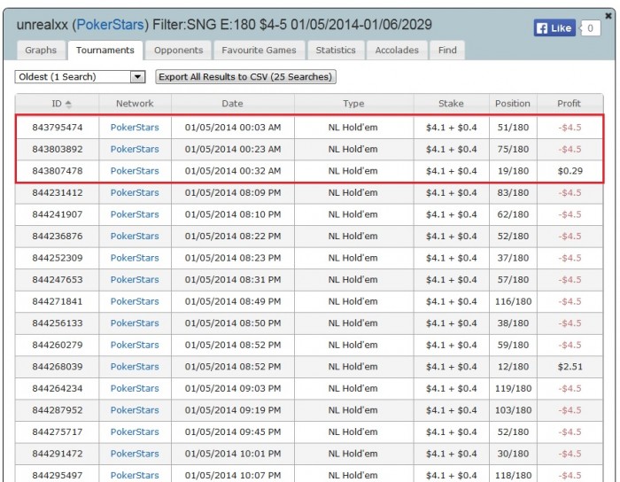Click position 83/180 cell
This screenshot has width=620, height=482.
[513, 192]
